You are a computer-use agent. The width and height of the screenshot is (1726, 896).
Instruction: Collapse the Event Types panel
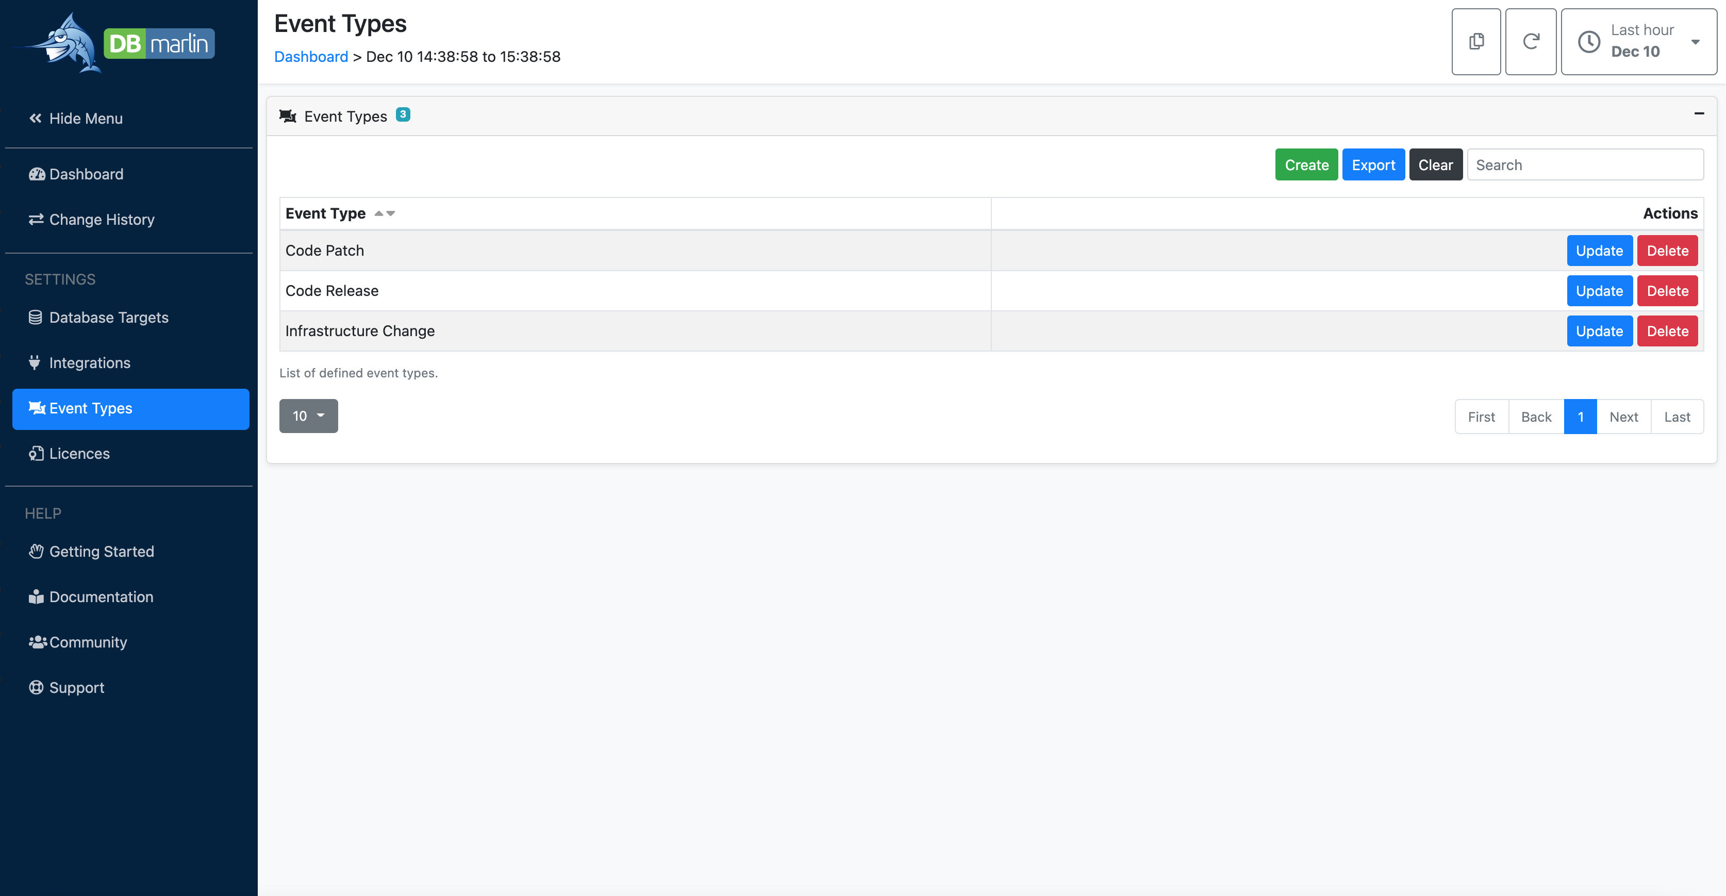click(x=1699, y=114)
